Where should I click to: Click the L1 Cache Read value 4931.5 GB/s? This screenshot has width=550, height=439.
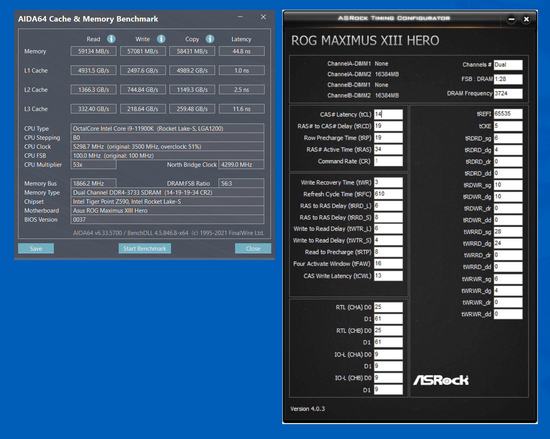[x=93, y=71]
